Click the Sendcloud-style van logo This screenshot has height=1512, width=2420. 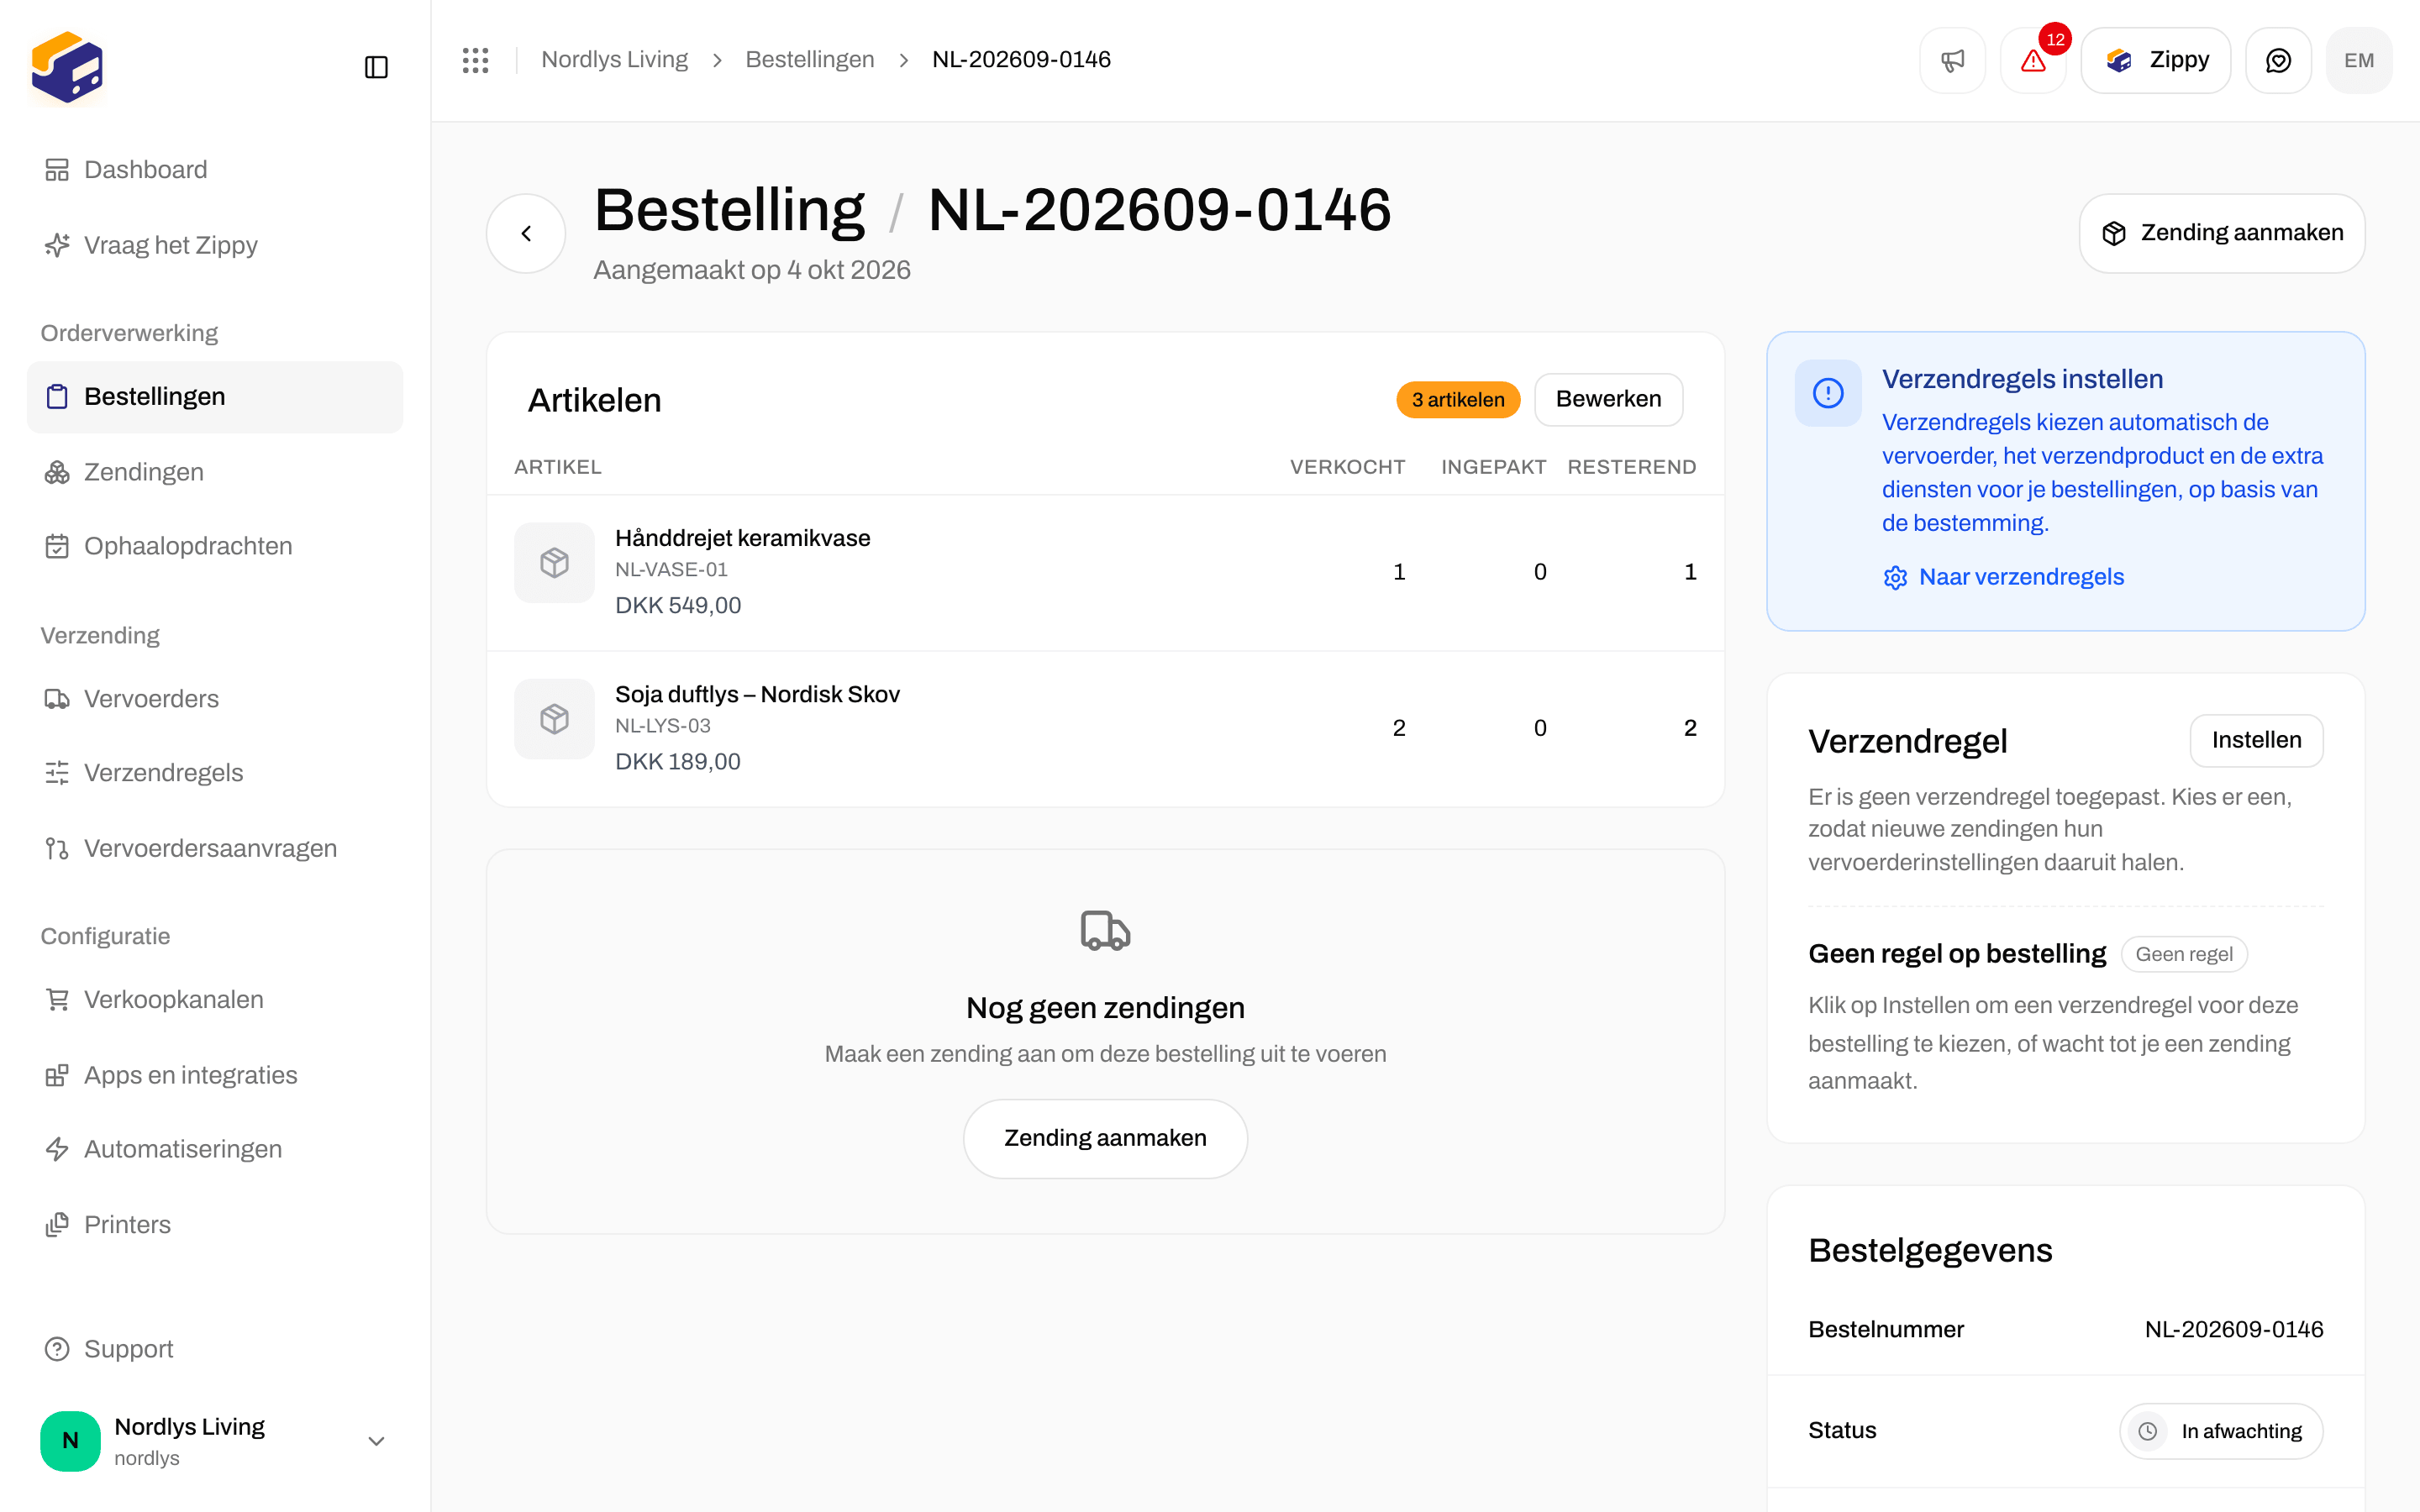(67, 67)
